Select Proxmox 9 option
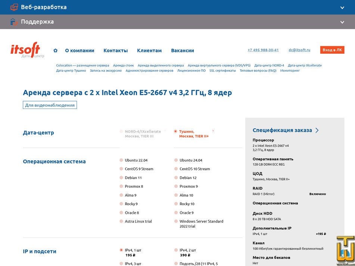The height and width of the screenshot is (266, 355). point(176,187)
